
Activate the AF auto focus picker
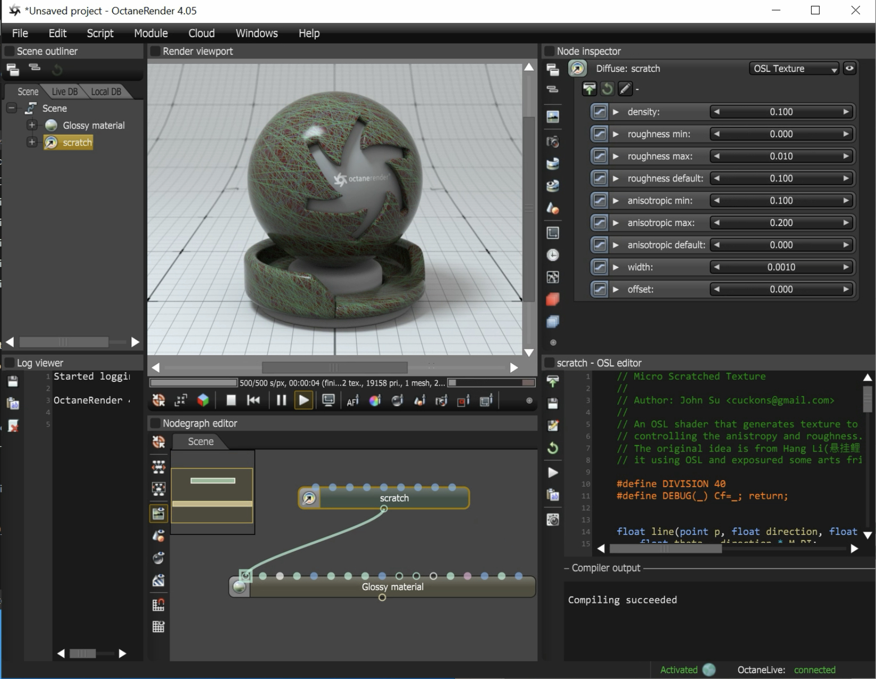click(x=352, y=401)
